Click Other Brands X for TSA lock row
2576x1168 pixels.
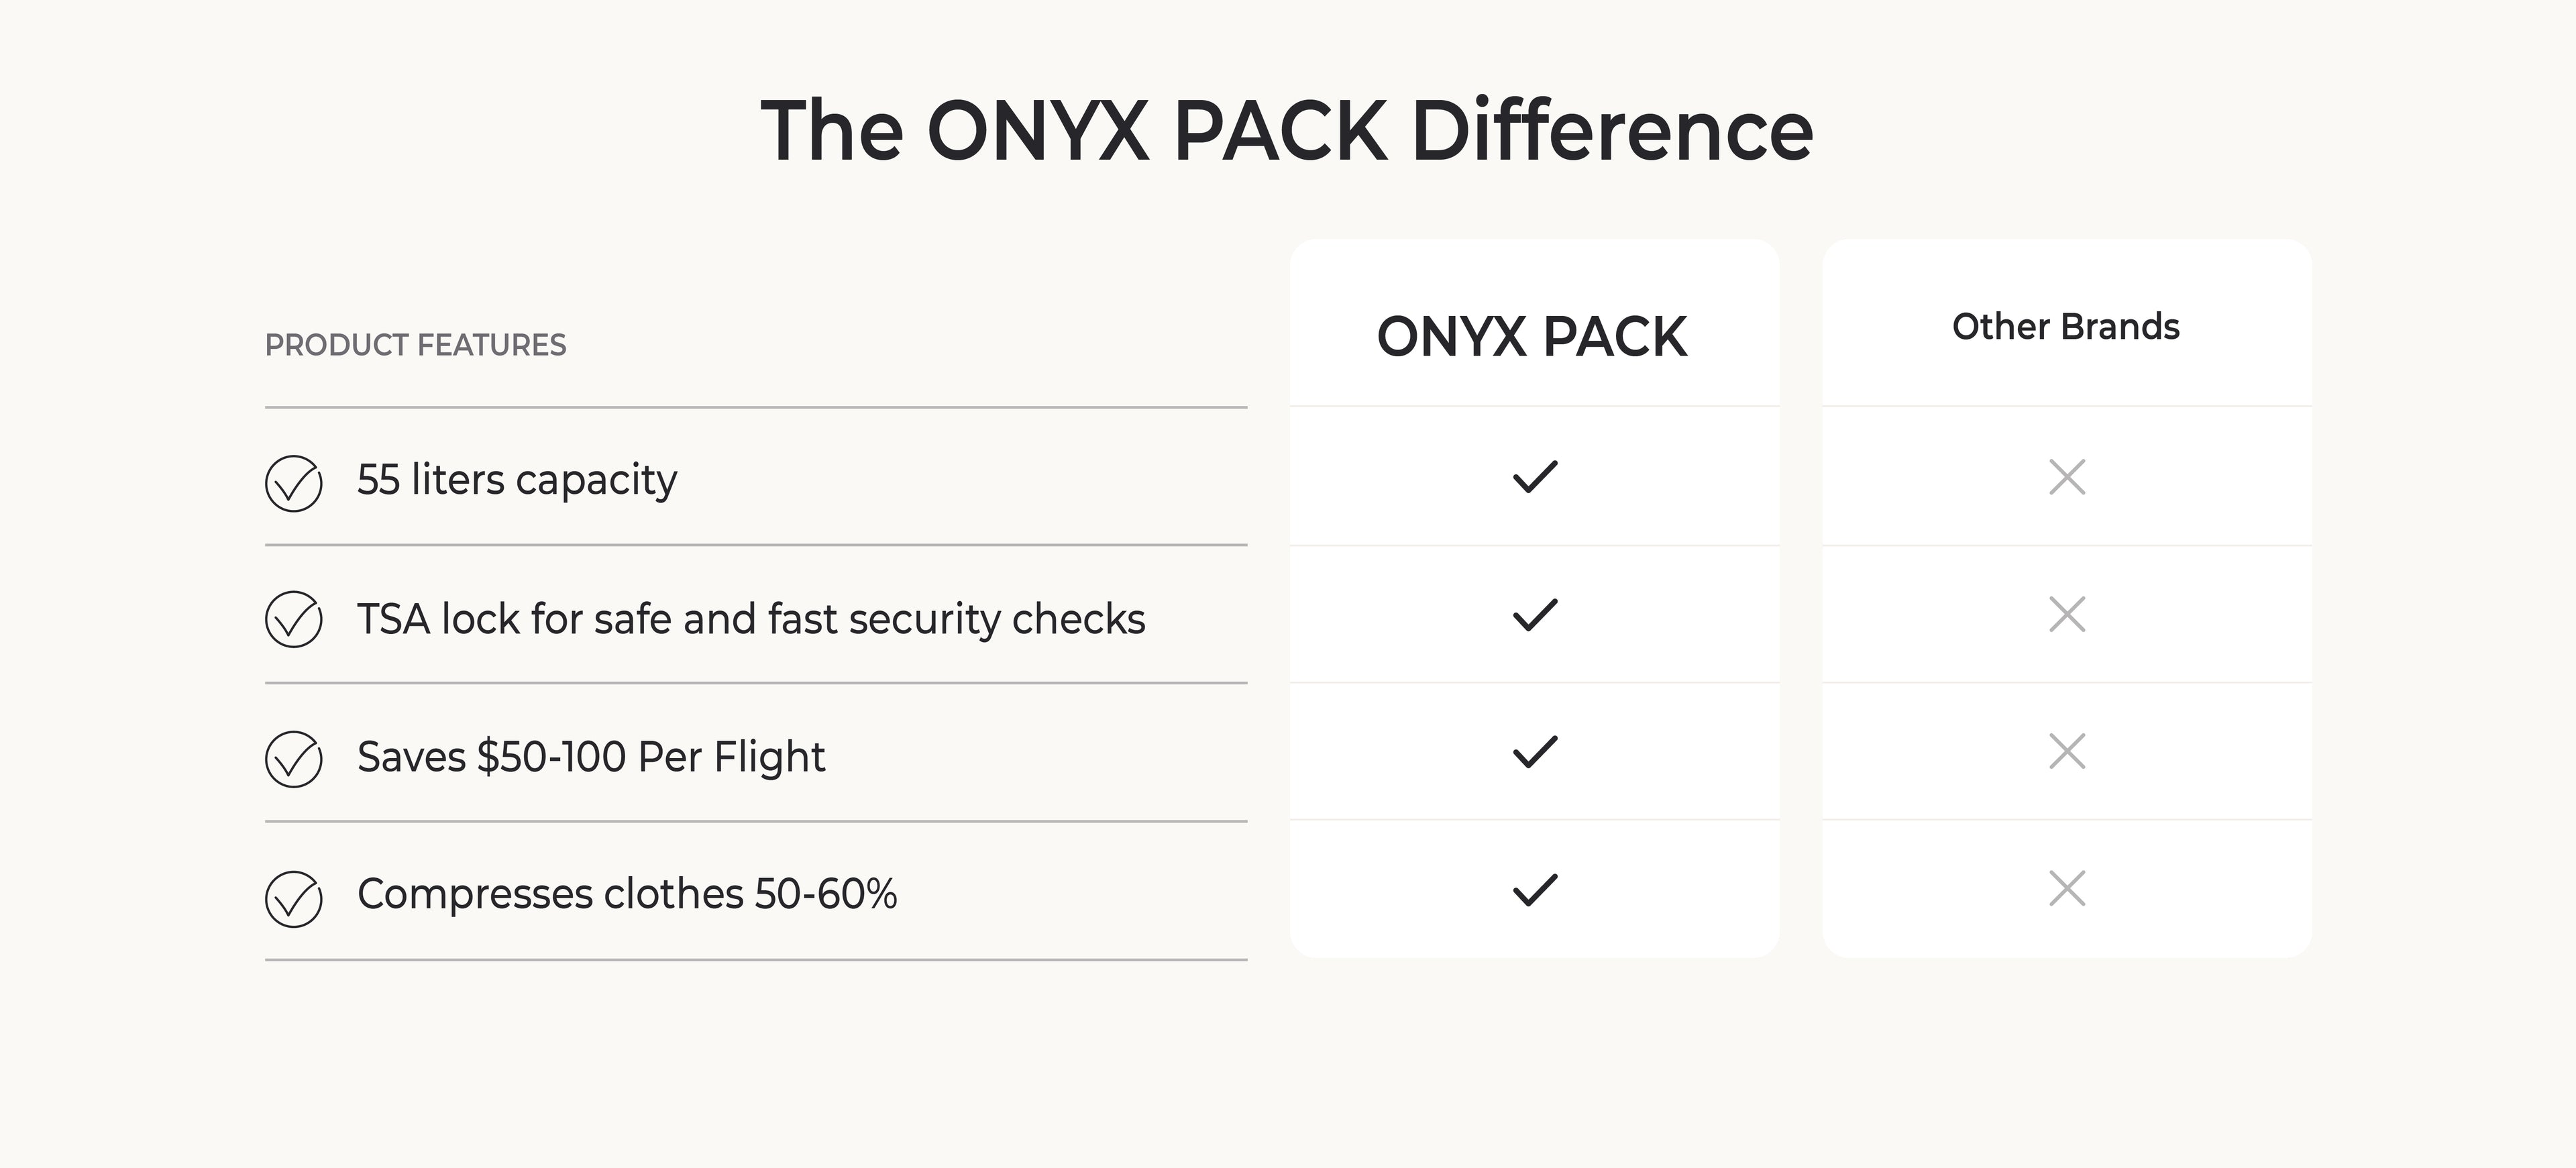pos(2067,615)
